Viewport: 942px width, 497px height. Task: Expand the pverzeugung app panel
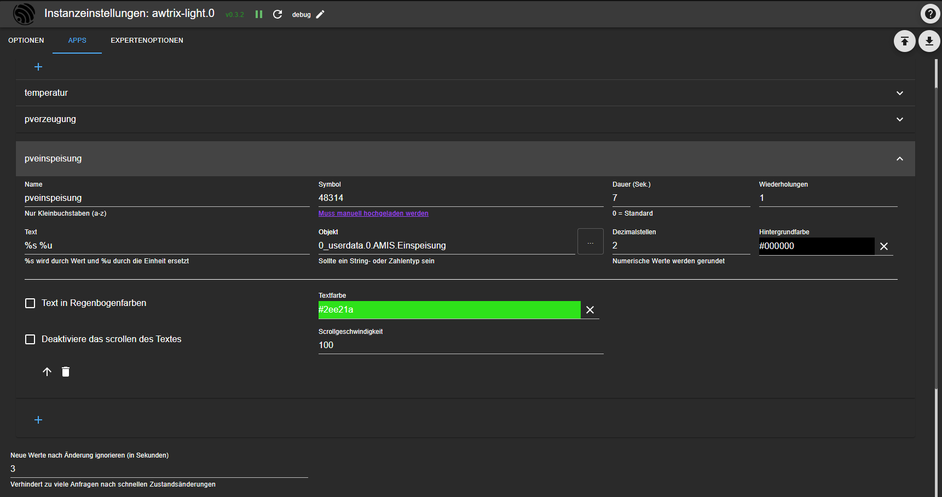click(465, 119)
